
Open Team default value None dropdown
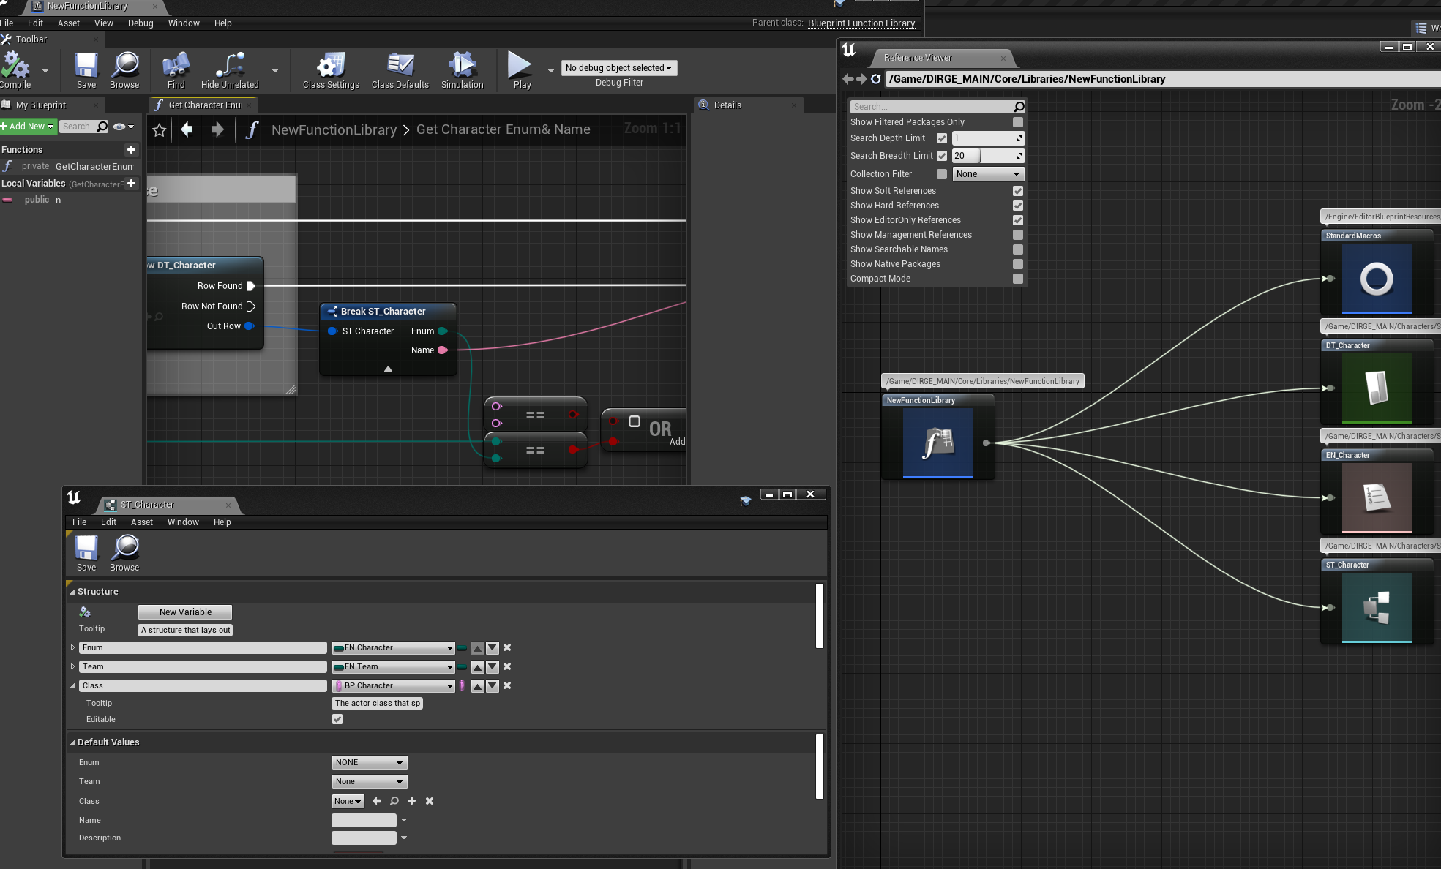pyautogui.click(x=370, y=781)
